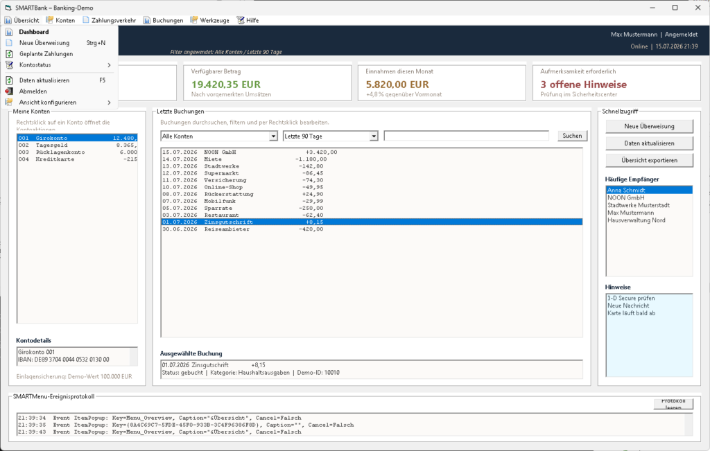This screenshot has width=710, height=451.
Task: Click the Daten aktualisieren menu icon
Action: (x=9, y=80)
